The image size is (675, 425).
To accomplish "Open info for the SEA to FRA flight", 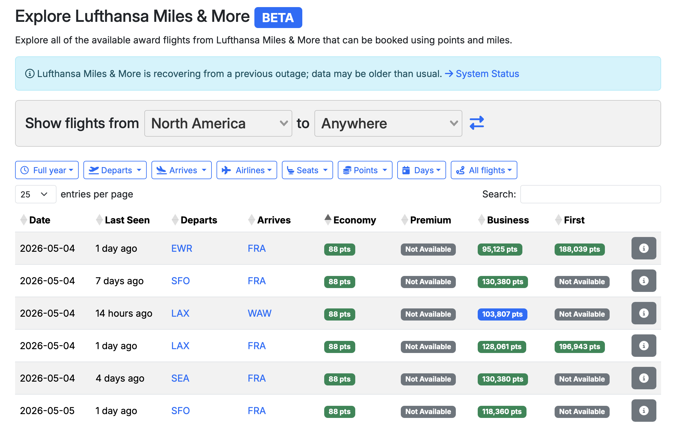I will [x=644, y=378].
